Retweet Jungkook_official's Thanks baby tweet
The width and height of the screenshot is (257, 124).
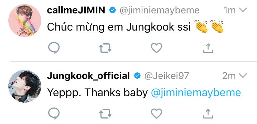[105, 114]
